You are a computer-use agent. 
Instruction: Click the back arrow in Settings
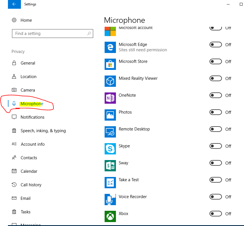point(14,4)
